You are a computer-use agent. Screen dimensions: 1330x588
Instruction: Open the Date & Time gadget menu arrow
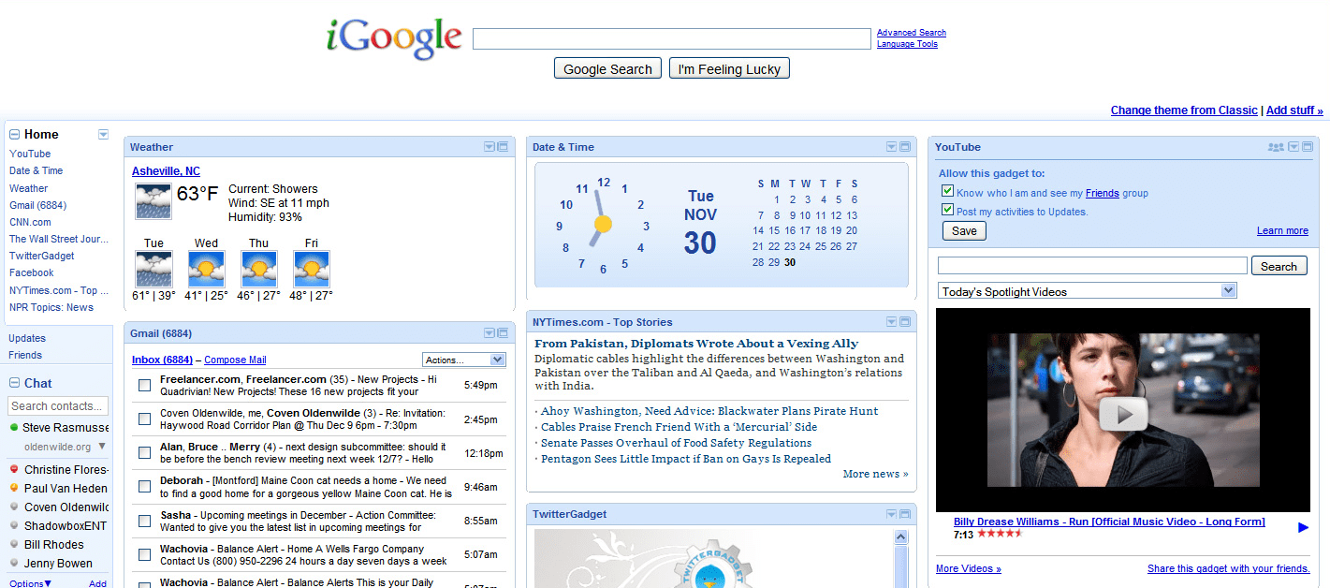[x=892, y=147]
